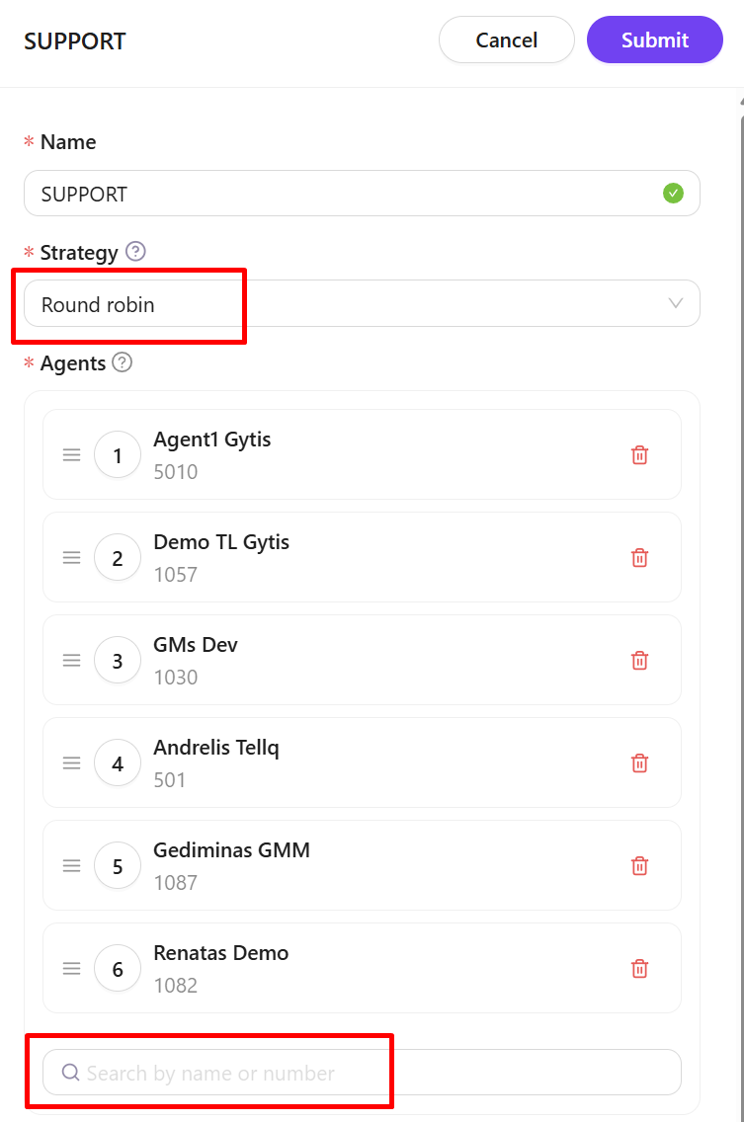Delete agent Agent1 Gytis from list
Image resolution: width=744 pixels, height=1122 pixels.
(639, 455)
